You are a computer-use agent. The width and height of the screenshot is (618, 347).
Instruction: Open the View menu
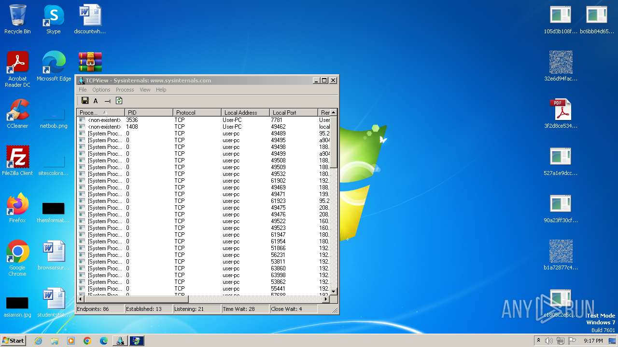click(x=145, y=90)
